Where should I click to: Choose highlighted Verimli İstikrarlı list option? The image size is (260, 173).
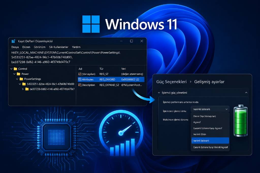point(210,141)
